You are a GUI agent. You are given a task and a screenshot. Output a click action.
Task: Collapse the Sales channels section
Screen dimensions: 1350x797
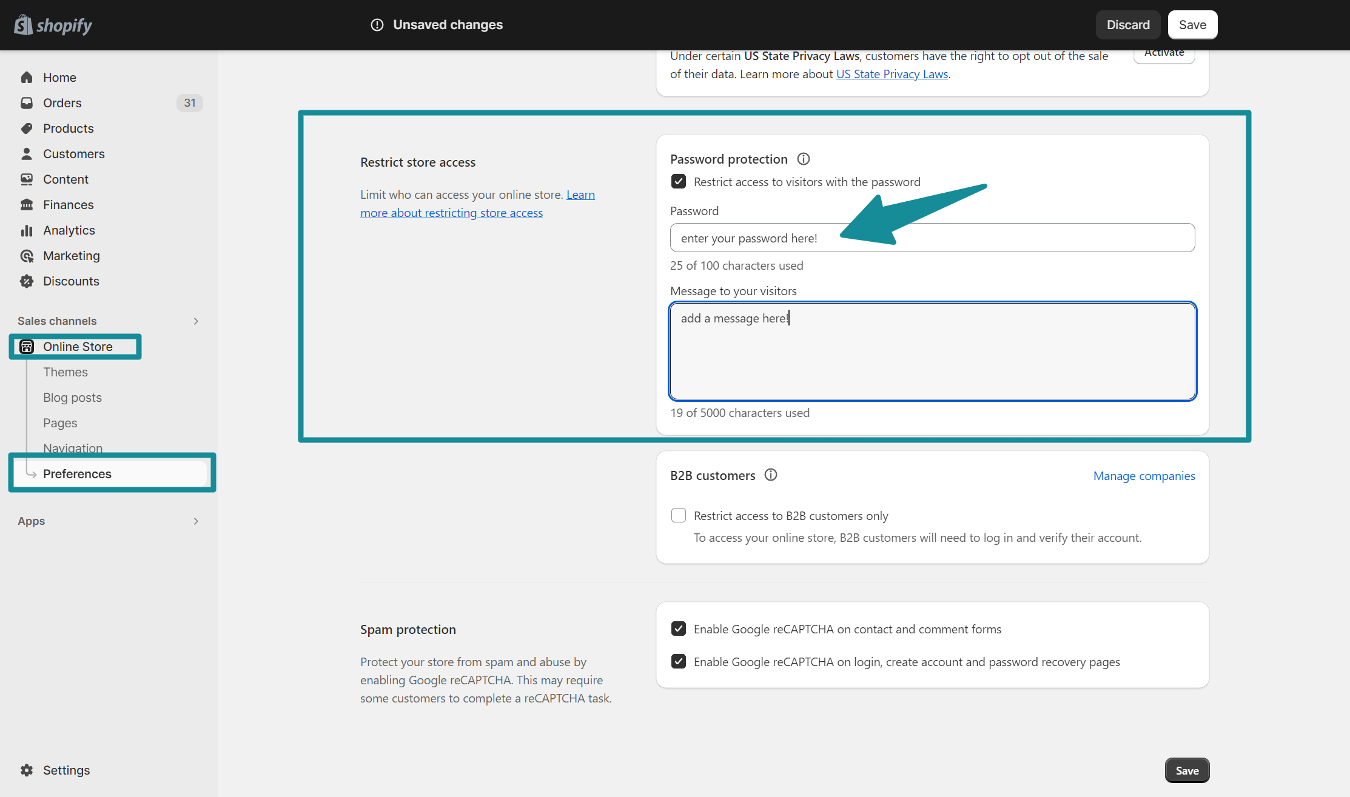pyautogui.click(x=195, y=321)
